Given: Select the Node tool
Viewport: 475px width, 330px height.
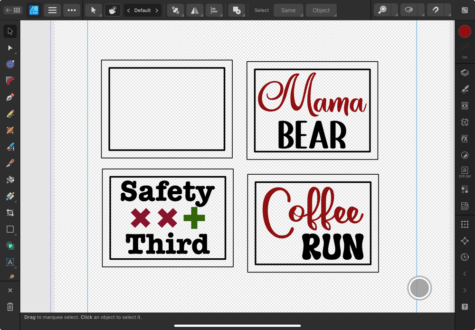Looking at the screenshot, I should pyautogui.click(x=10, y=48).
